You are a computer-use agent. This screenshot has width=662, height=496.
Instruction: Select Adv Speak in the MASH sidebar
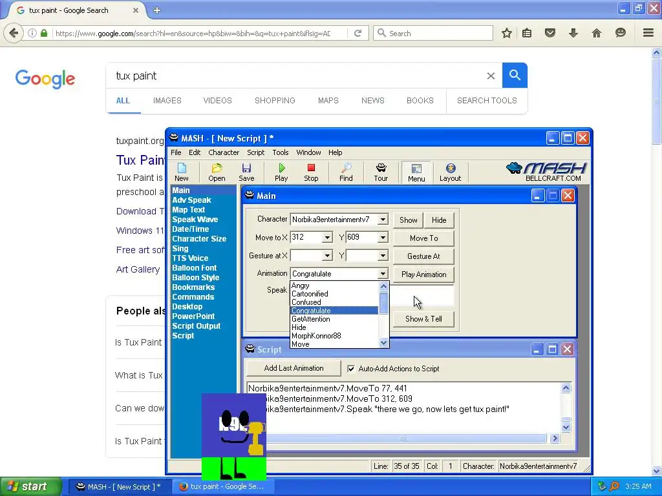[191, 200]
